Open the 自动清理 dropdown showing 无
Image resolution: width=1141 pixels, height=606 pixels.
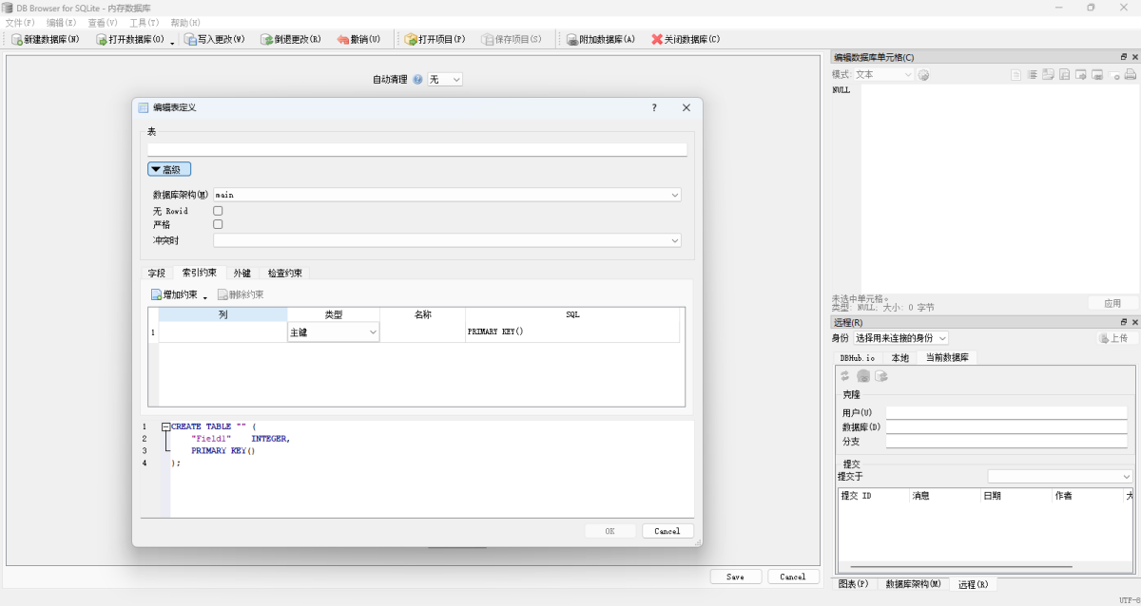pyautogui.click(x=444, y=79)
